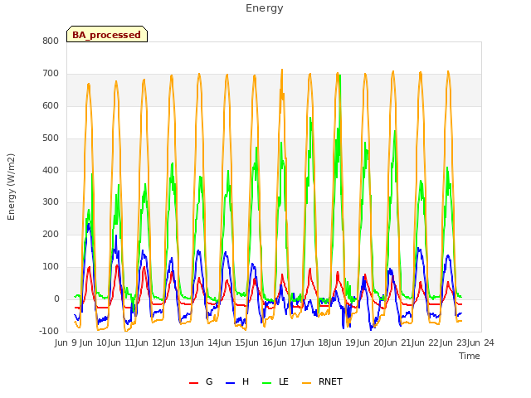Click the Time x-axis label
This screenshot has height=398, width=531.
coord(470,356)
